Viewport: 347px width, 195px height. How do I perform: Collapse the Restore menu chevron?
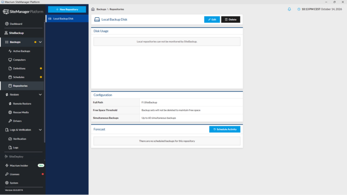click(40, 95)
